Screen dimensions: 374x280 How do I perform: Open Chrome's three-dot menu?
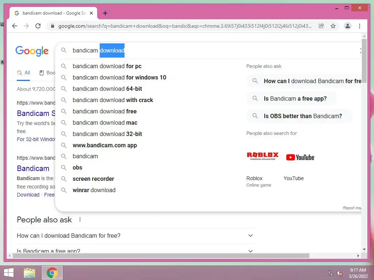click(x=359, y=26)
